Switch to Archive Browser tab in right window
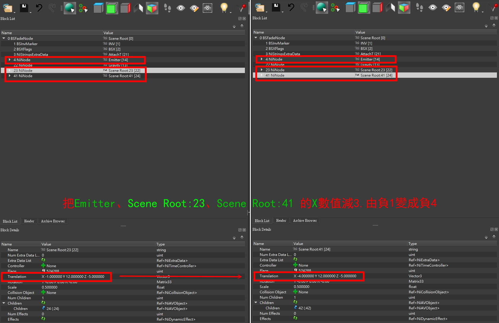 [305, 221]
